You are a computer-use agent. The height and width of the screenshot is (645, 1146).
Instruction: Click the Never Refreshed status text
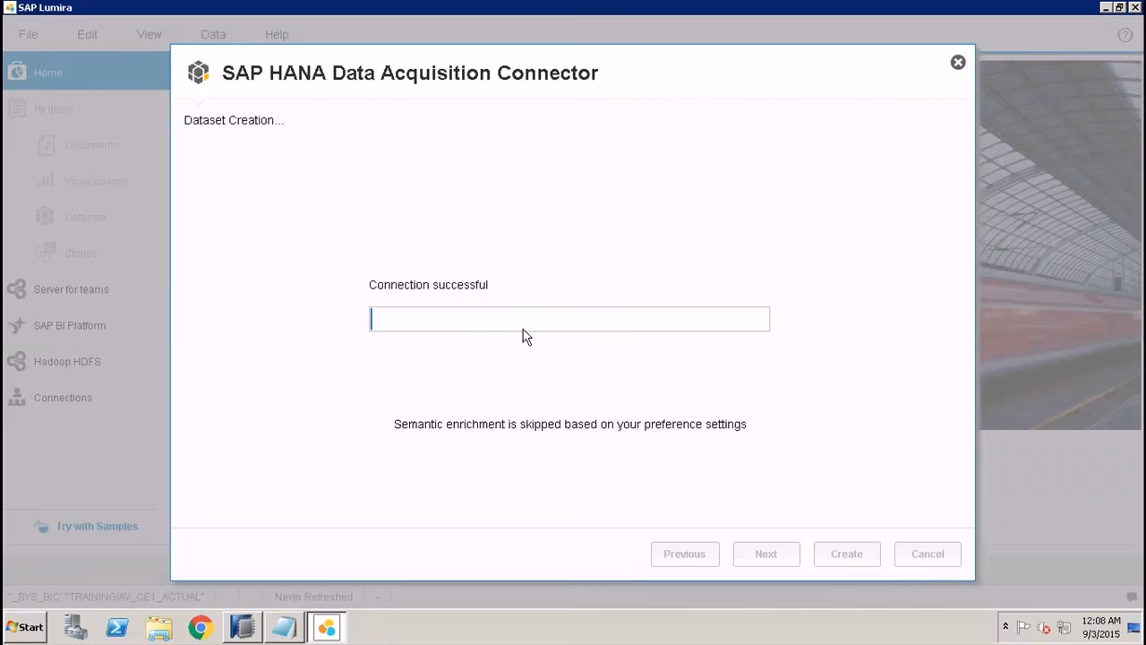313,597
